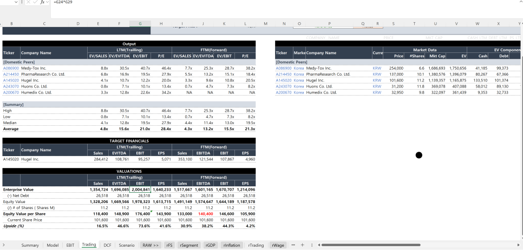Select the Median row label
This screenshot has height=250, width=523.
coord(10,123)
